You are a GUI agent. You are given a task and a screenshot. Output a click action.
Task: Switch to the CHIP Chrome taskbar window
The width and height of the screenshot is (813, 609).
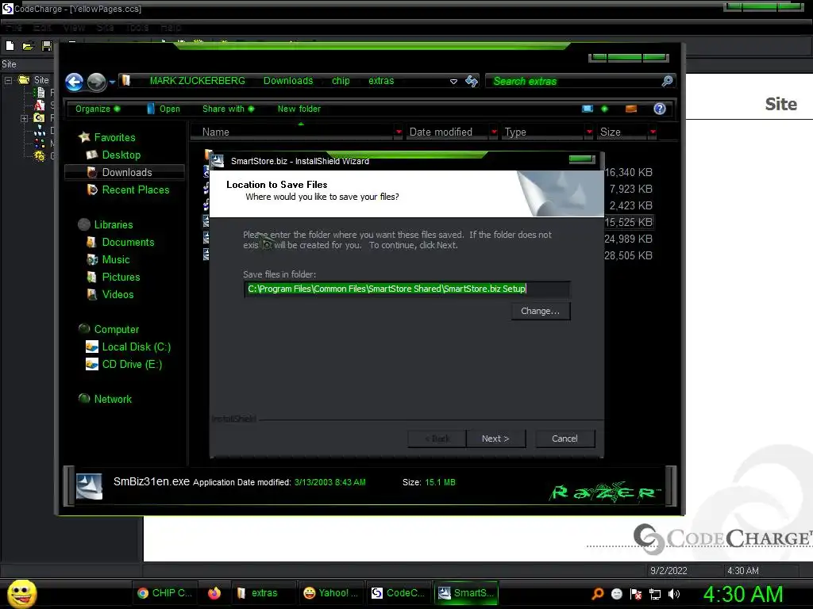click(164, 593)
